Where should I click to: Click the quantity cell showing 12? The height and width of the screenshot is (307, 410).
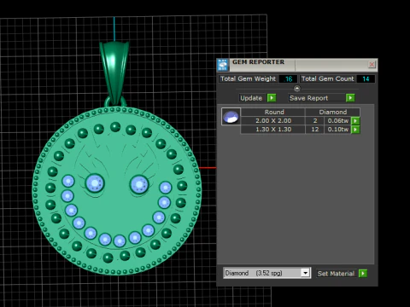tap(315, 130)
